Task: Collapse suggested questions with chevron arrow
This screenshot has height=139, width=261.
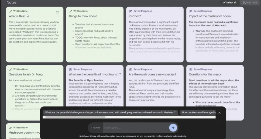Action: coord(219,113)
